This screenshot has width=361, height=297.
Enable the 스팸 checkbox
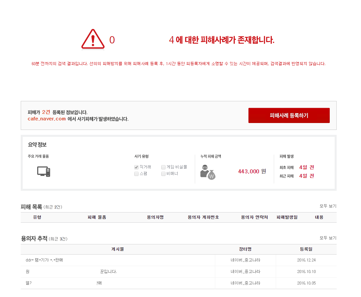click(x=136, y=174)
